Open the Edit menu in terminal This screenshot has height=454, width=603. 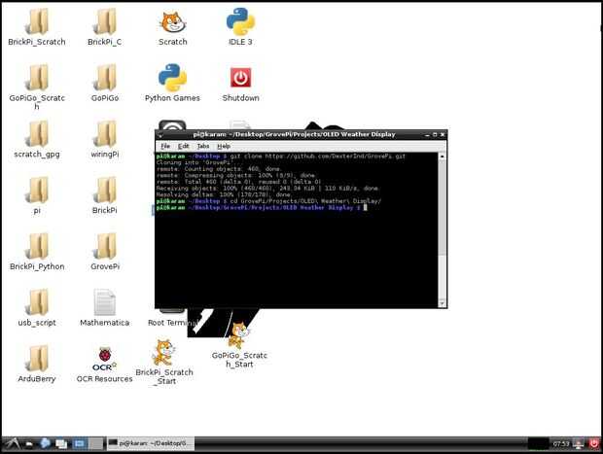[x=184, y=146]
